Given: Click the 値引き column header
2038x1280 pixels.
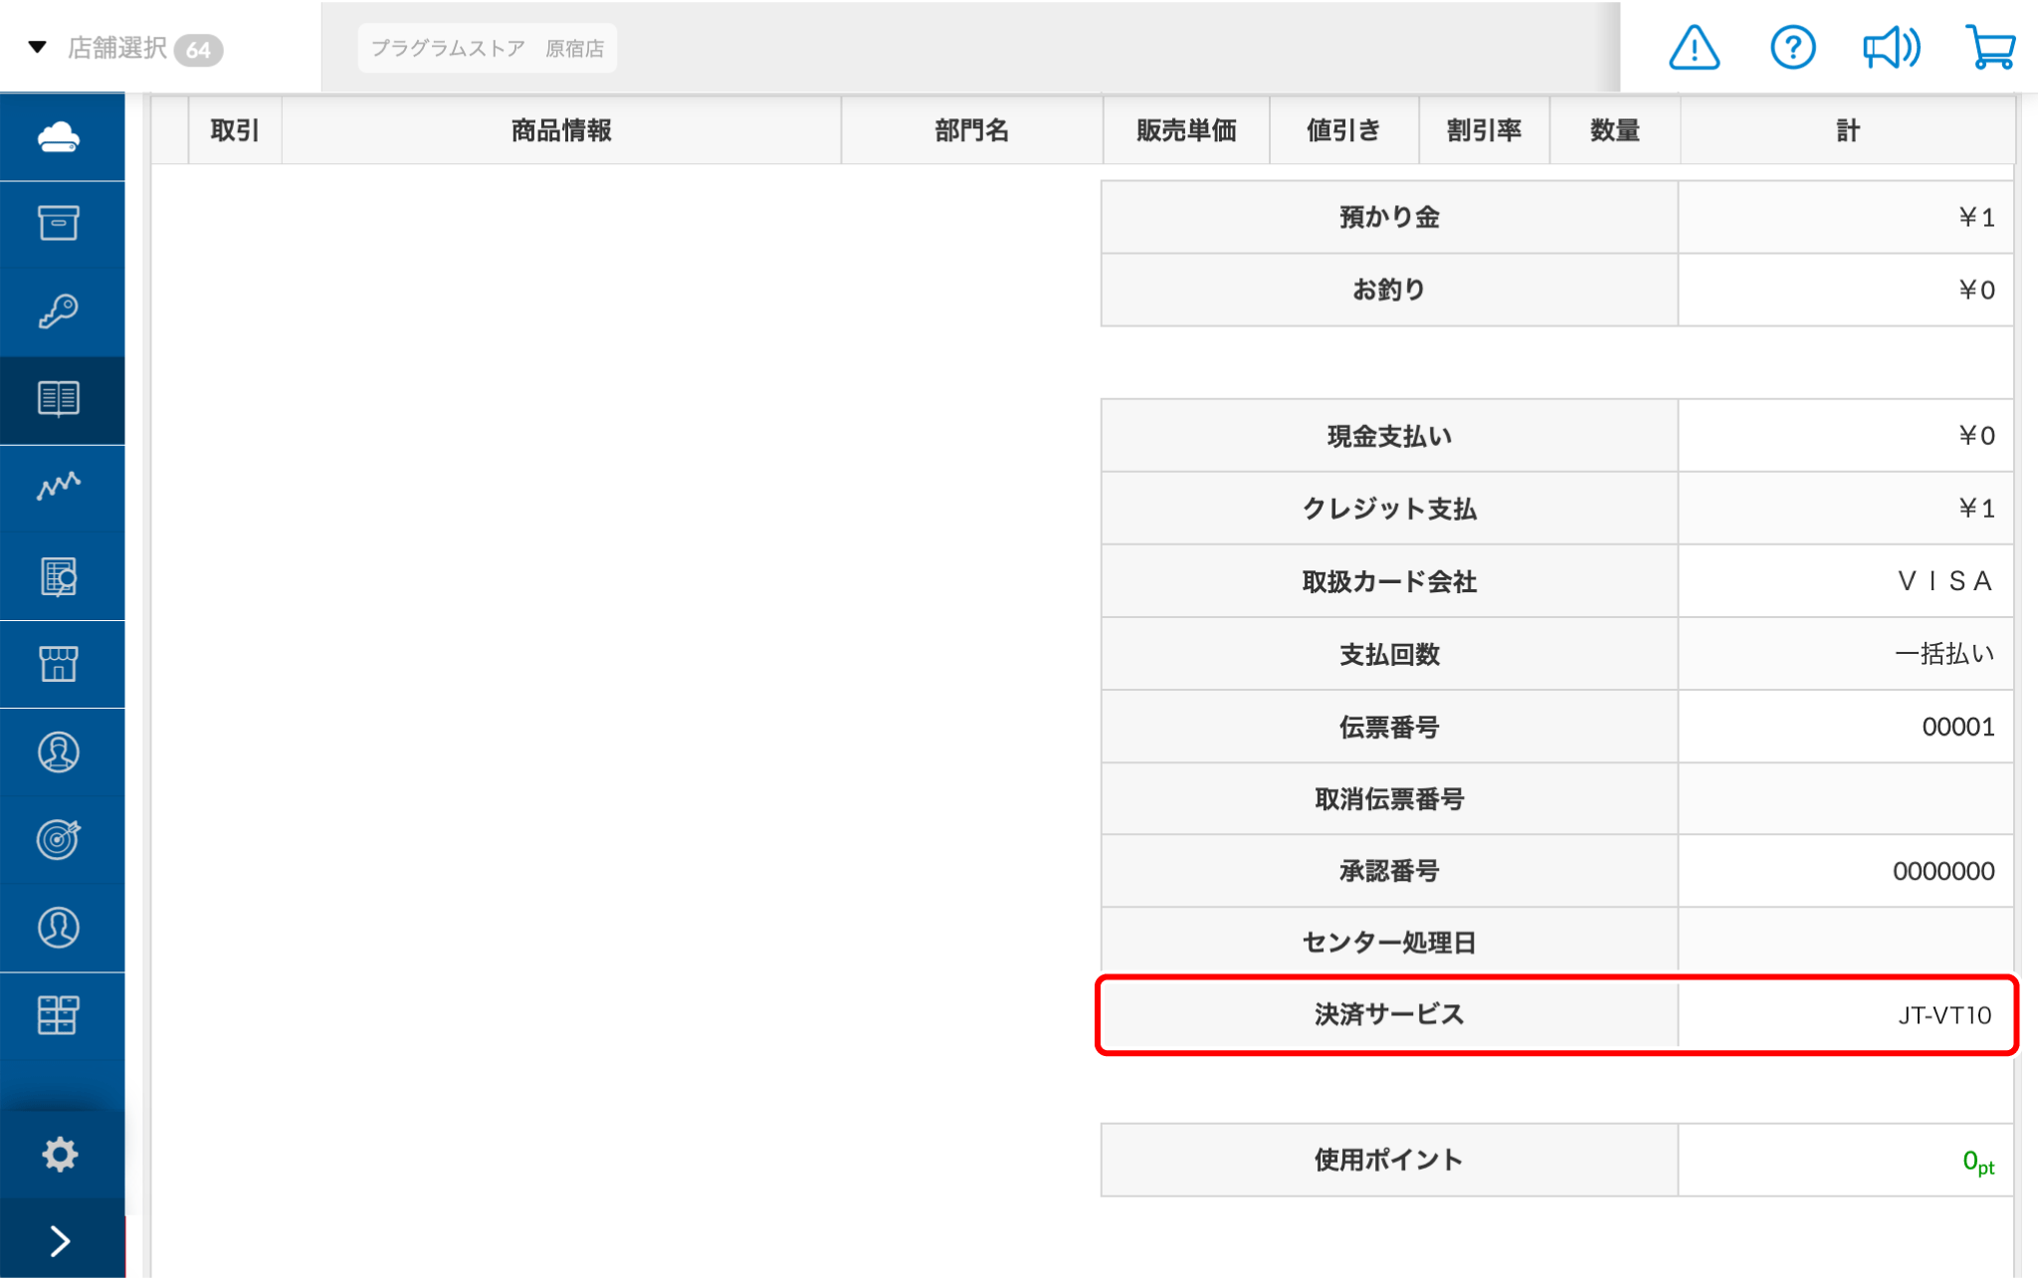Looking at the screenshot, I should [1343, 130].
